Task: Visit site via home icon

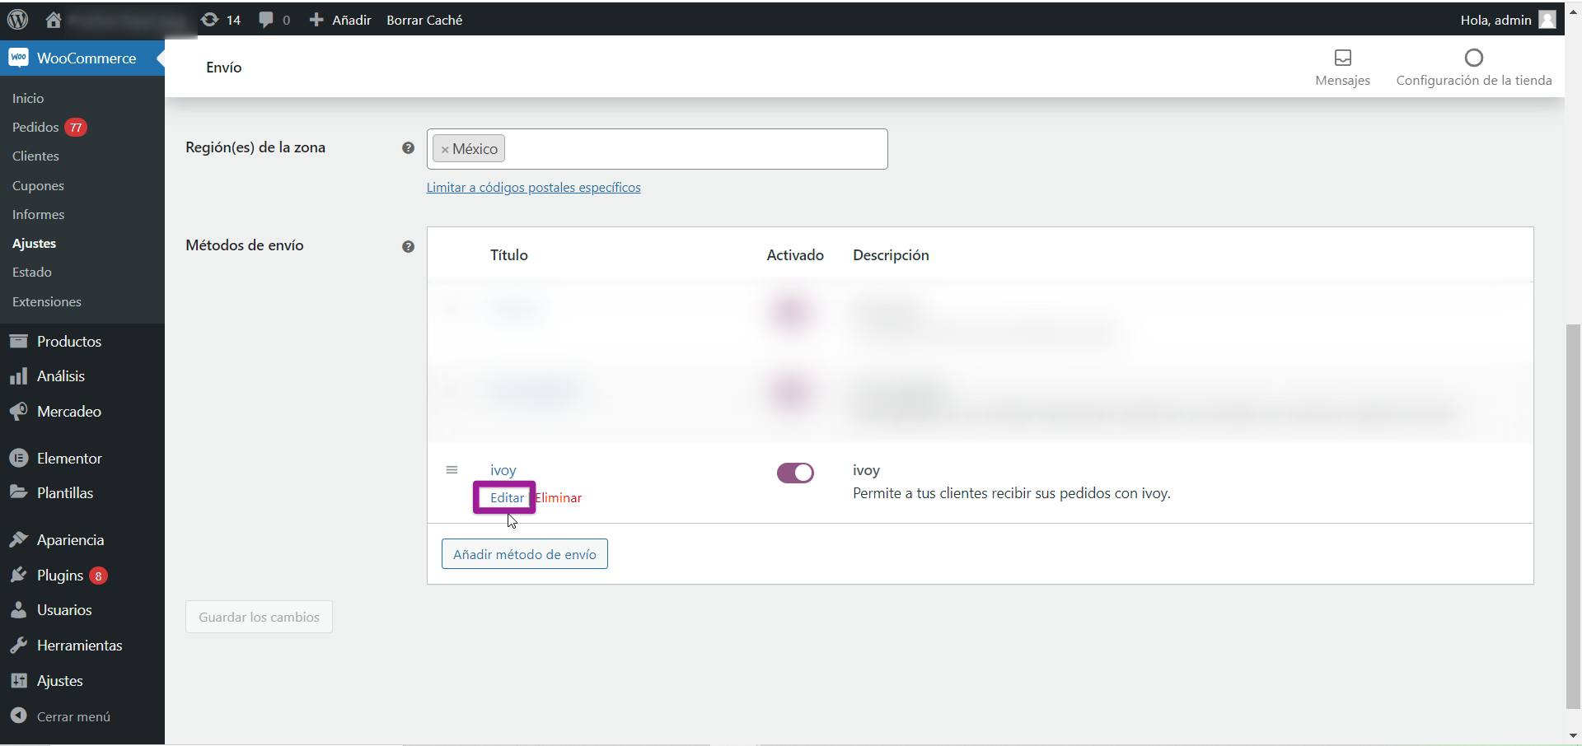Action: [x=54, y=20]
